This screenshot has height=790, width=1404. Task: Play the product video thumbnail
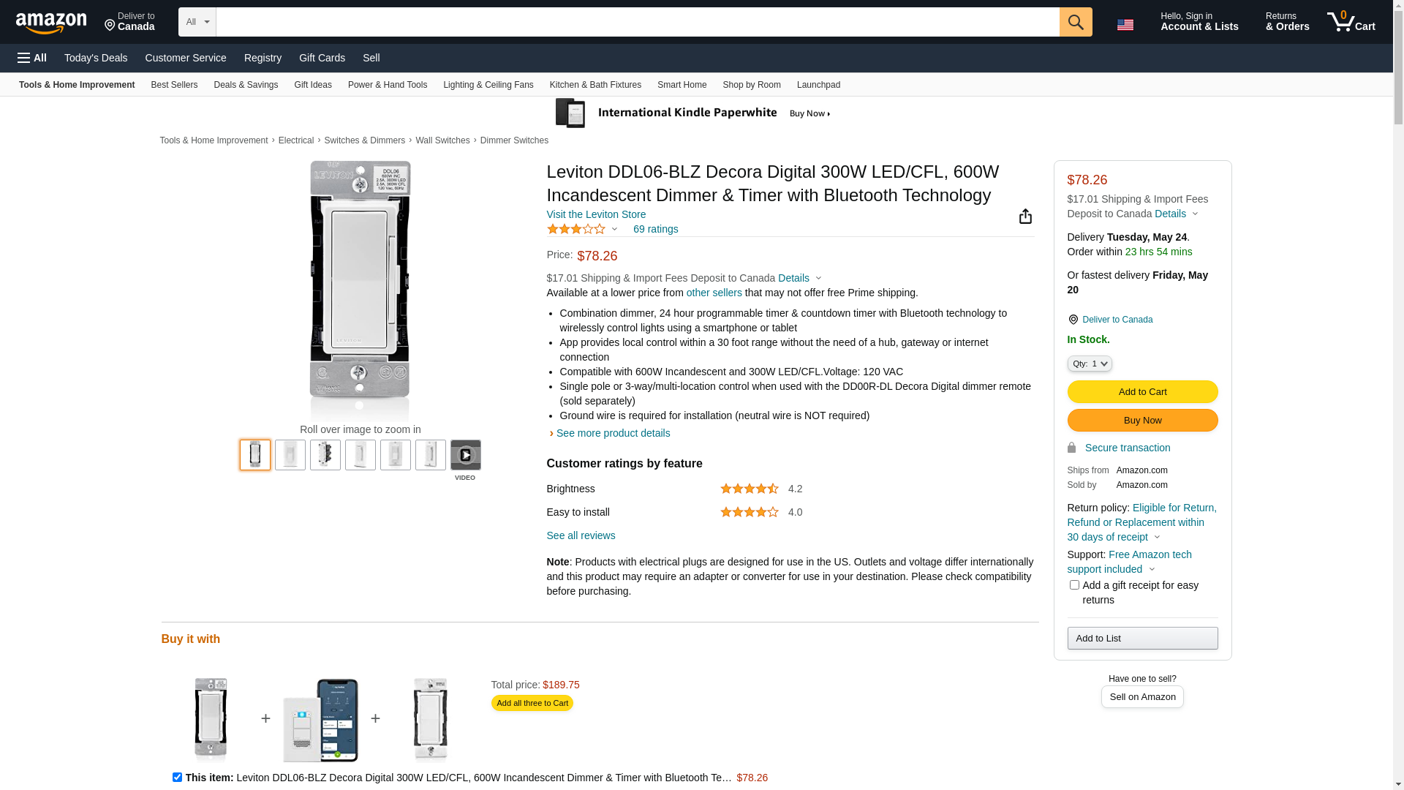click(465, 455)
